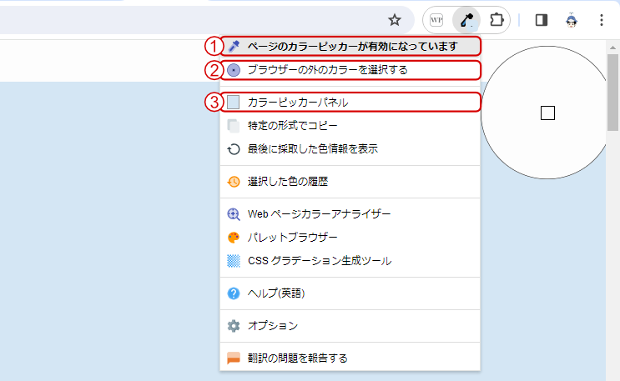Viewport: 620px width, 381px height.
Task: Open the profile avatar icon
Action: click(x=572, y=20)
